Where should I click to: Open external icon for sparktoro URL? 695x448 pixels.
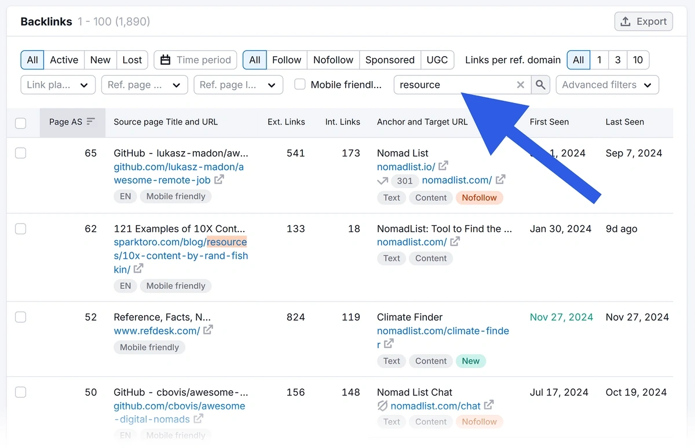[x=138, y=269]
